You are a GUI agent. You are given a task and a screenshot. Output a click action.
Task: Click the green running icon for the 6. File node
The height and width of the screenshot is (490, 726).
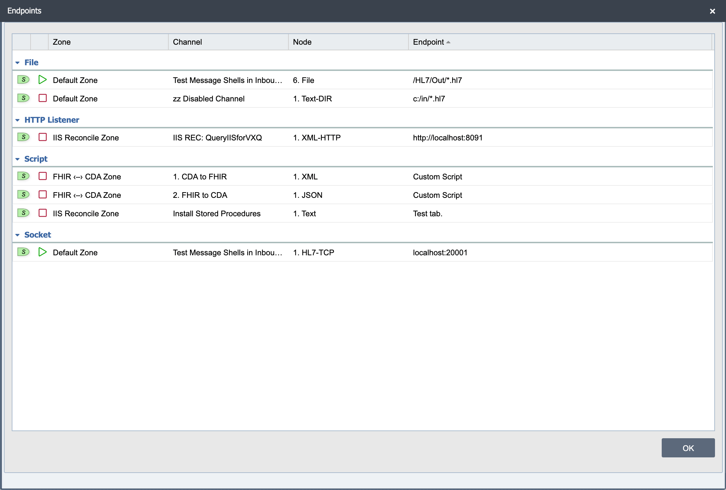click(x=43, y=80)
